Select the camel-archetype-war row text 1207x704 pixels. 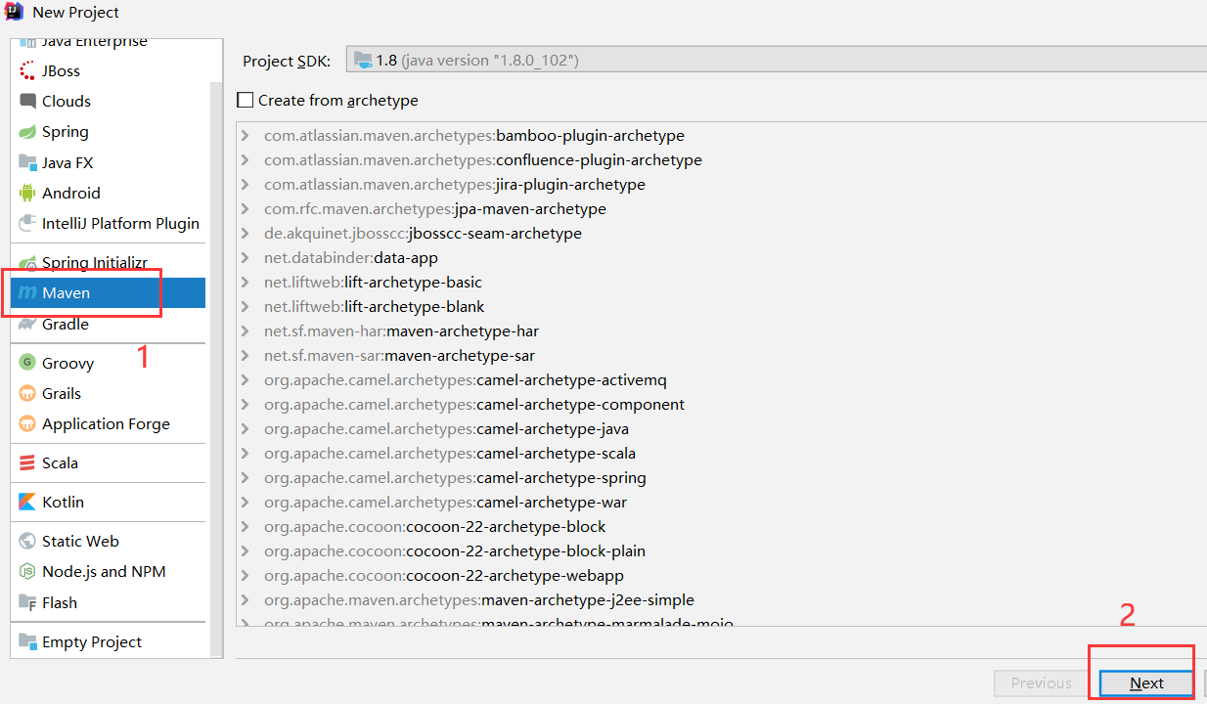446,503
